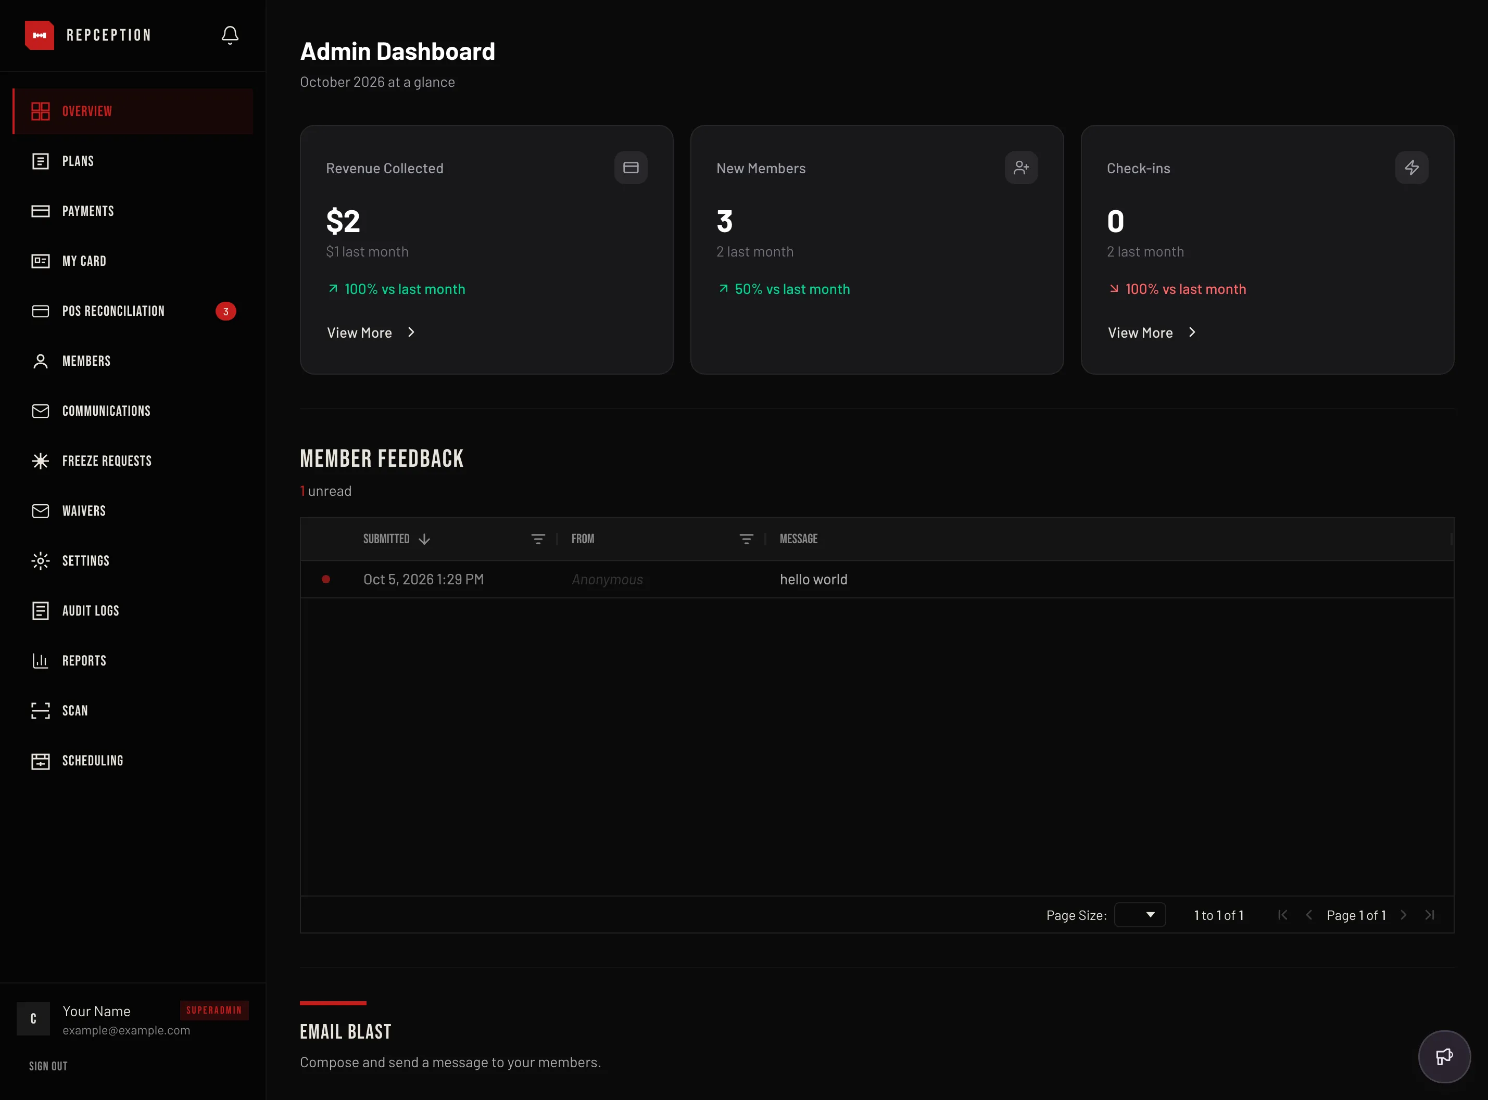Click the POS Reconciliation badge showing 3

(x=226, y=311)
